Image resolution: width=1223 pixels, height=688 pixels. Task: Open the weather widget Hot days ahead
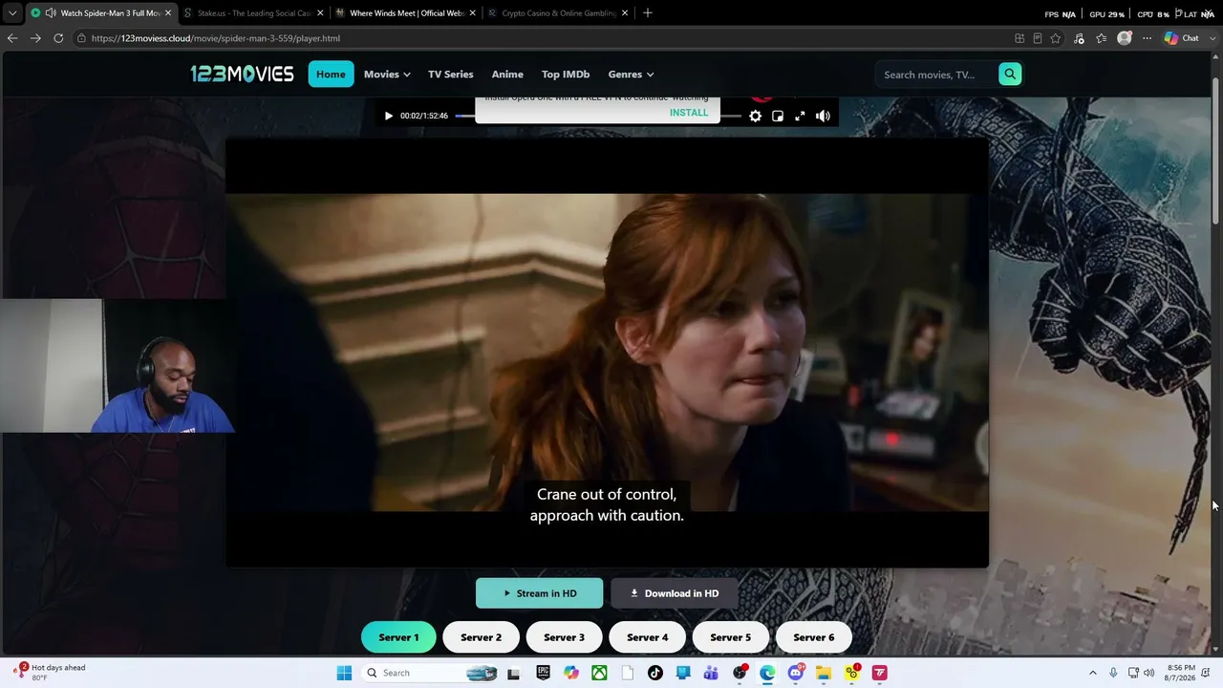pyautogui.click(x=50, y=672)
